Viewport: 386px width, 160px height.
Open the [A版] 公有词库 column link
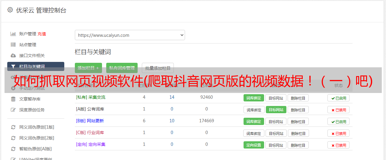(90, 109)
